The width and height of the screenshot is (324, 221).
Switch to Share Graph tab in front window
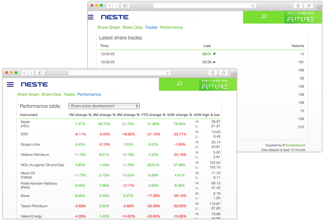click(28, 94)
